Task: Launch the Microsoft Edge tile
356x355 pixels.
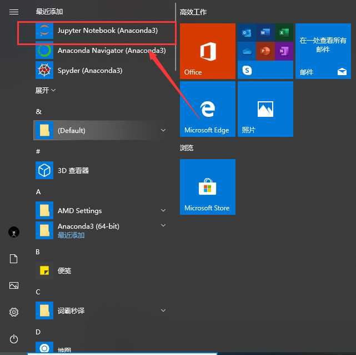Action: (x=208, y=109)
